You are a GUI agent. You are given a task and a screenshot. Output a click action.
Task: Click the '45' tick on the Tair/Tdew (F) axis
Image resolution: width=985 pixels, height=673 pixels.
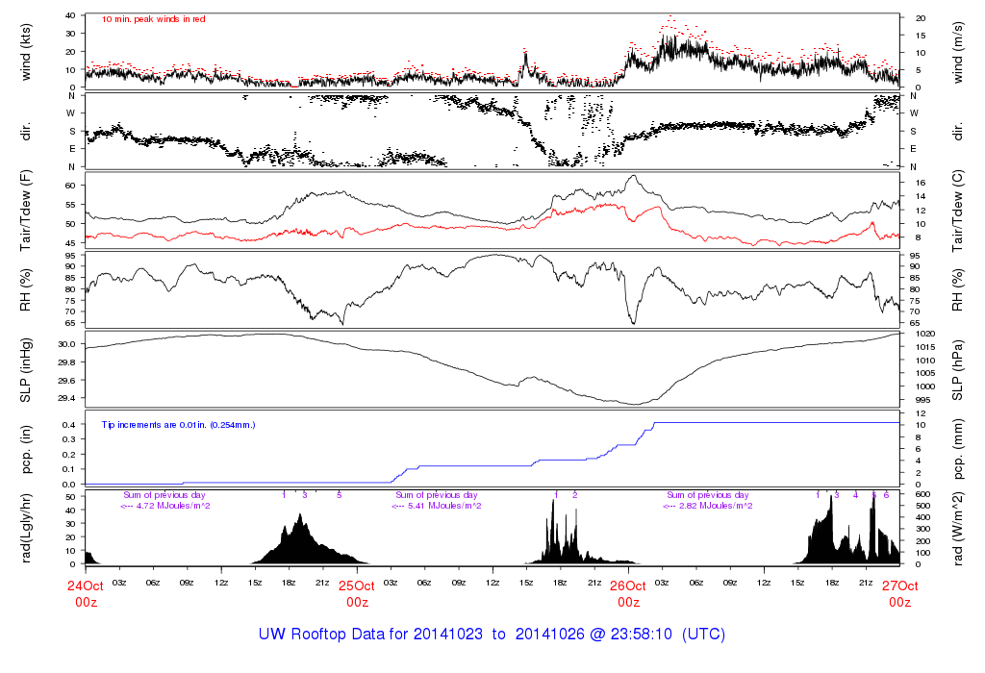point(70,243)
